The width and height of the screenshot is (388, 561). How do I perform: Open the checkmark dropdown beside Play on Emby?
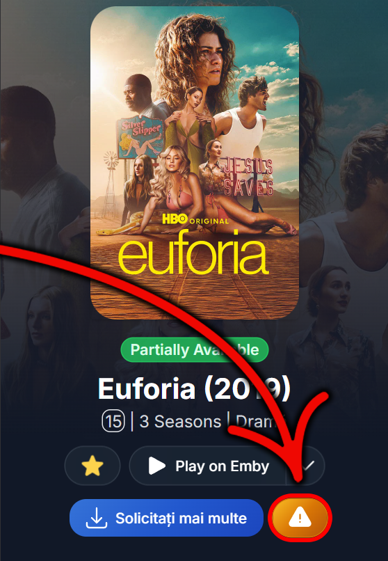click(x=307, y=466)
